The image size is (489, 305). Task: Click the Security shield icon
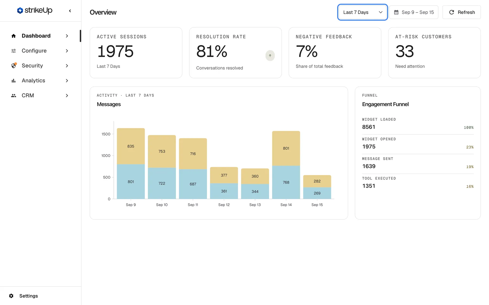click(x=14, y=66)
